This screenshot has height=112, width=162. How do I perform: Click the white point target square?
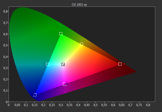tap(63, 64)
